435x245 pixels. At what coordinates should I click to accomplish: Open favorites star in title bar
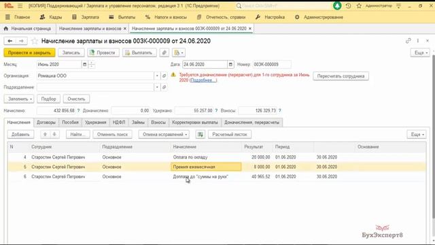359,5
